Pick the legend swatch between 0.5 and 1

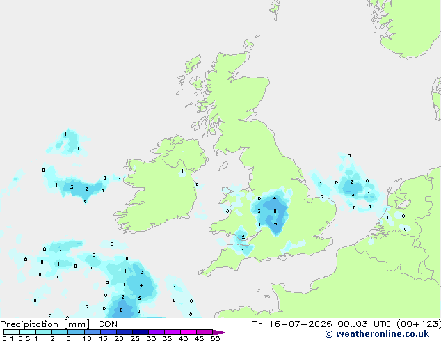click(28, 332)
